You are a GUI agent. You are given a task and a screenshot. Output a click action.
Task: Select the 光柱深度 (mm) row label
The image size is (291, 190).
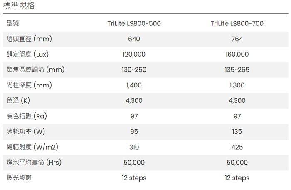click(x=29, y=85)
